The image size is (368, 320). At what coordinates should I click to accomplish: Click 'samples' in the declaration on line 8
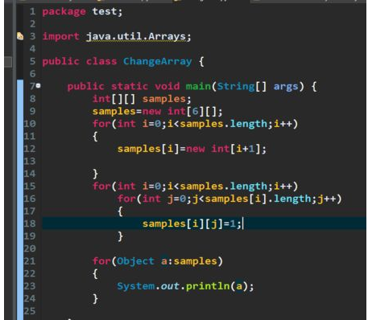coord(164,99)
